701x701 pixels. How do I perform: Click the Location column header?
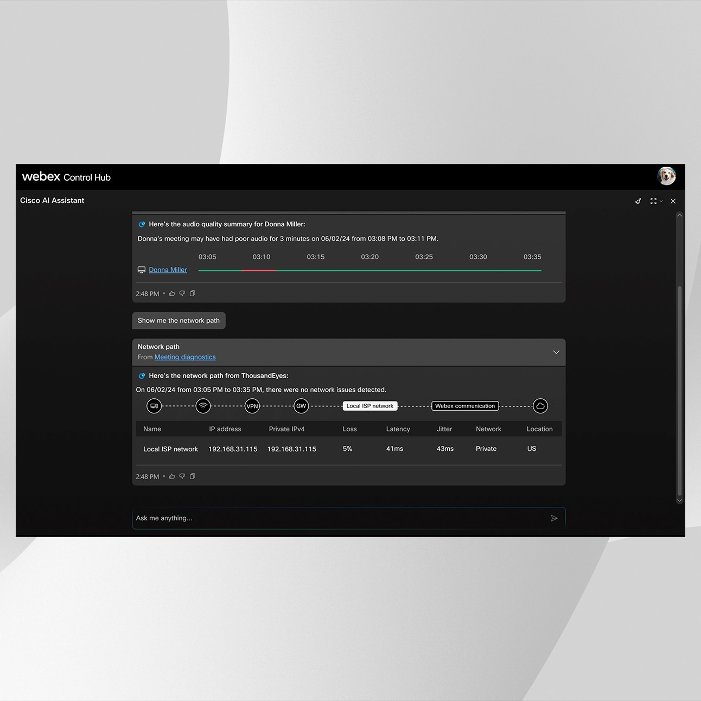(540, 429)
